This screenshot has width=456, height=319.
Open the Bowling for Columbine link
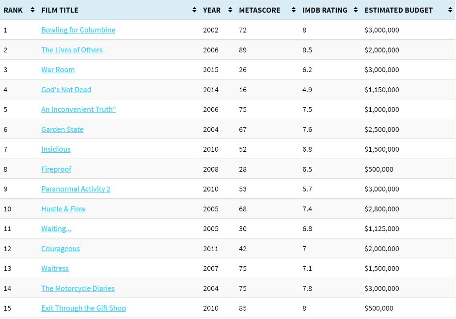[78, 30]
